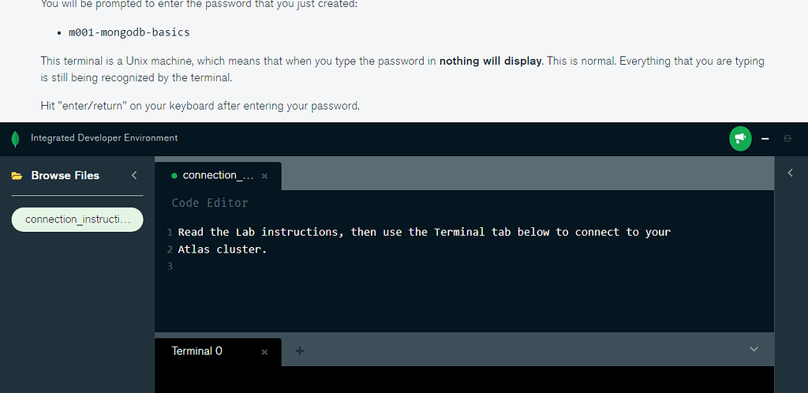
Task: Focus the black terminal input area
Action: point(464,380)
